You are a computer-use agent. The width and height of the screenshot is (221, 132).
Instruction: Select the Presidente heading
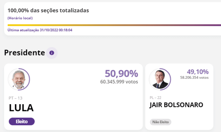24,53
